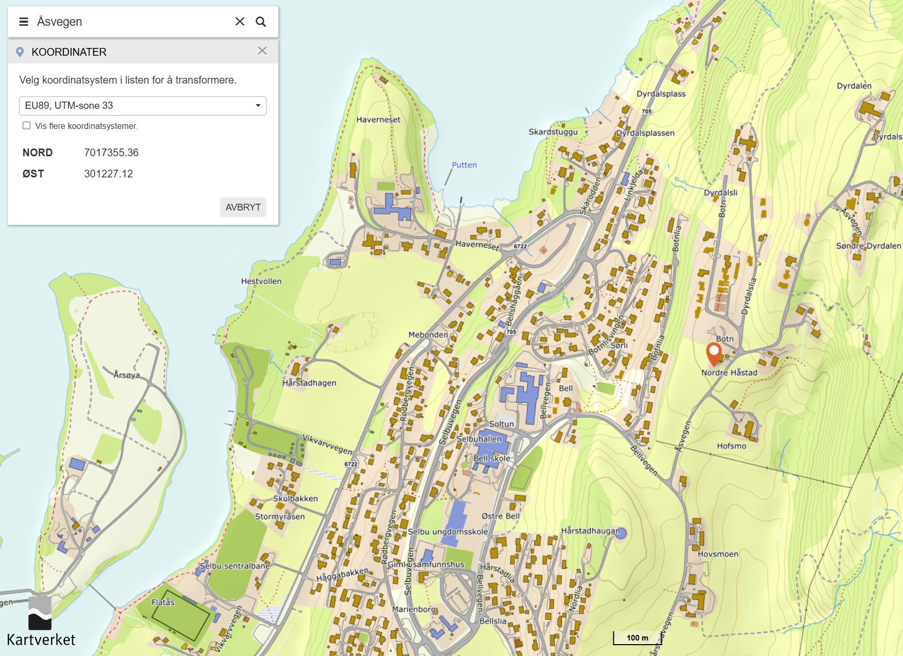The image size is (903, 656).
Task: Click the orange map marker pin
Action: [714, 353]
